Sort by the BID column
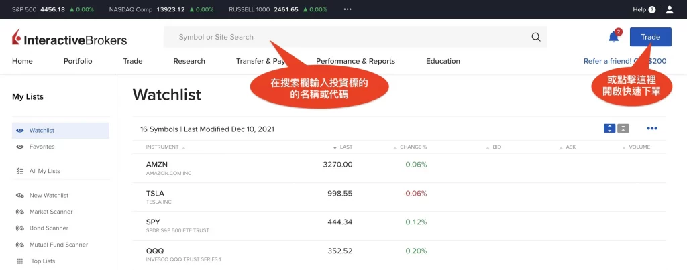The height and width of the screenshot is (270, 687). [x=494, y=147]
